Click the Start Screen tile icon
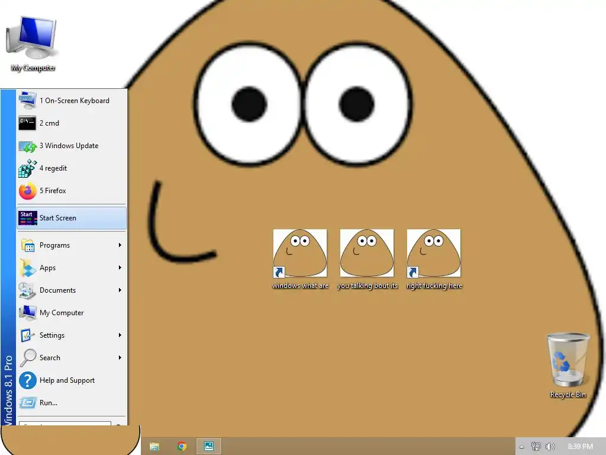The image size is (606, 455). [x=27, y=218]
